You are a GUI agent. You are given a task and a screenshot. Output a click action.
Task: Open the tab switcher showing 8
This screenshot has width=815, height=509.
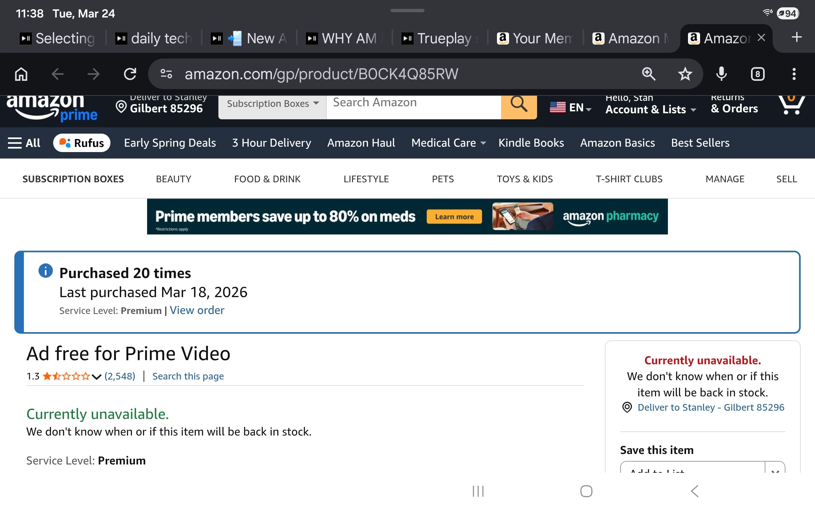pyautogui.click(x=757, y=74)
